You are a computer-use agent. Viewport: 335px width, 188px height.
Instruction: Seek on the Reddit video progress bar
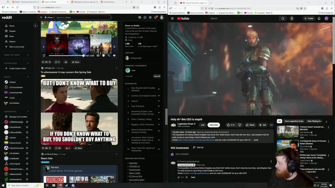tap(66, 56)
